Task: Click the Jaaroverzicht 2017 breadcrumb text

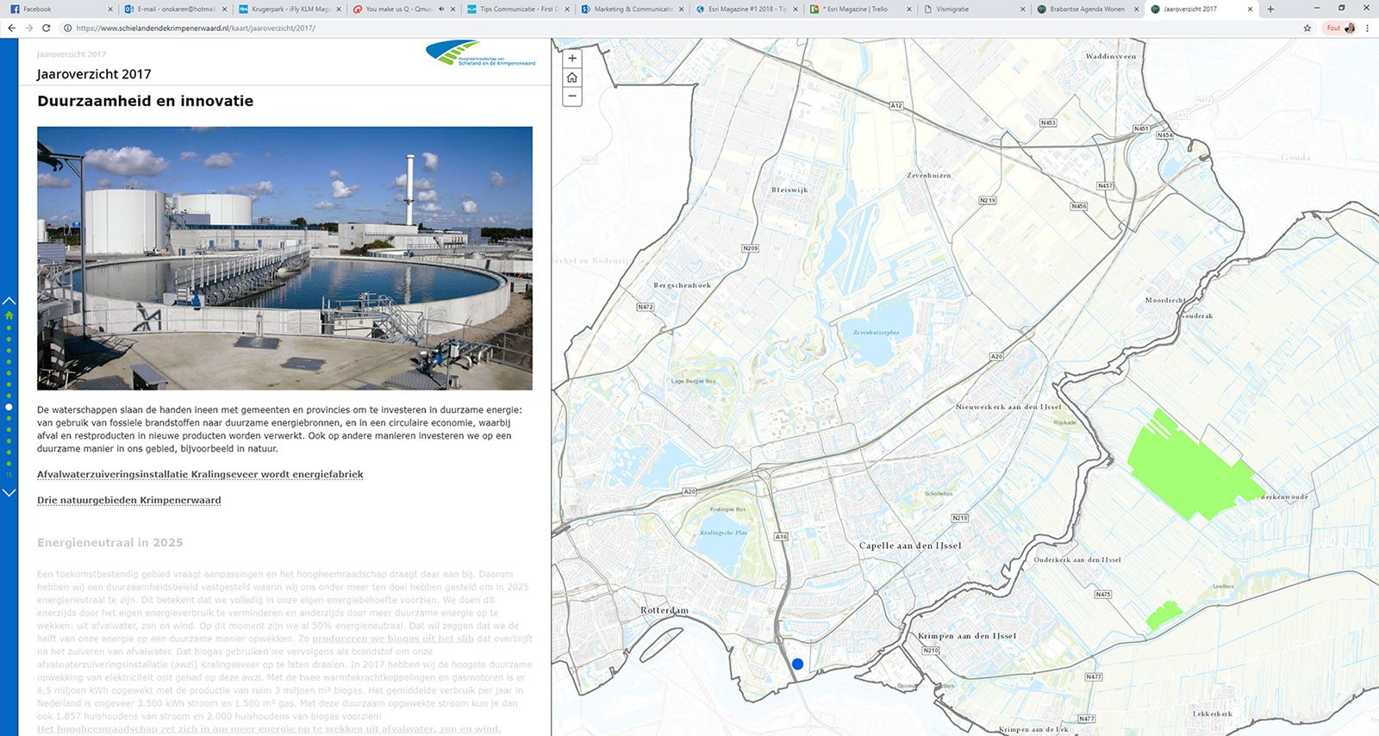Action: pyautogui.click(x=72, y=54)
